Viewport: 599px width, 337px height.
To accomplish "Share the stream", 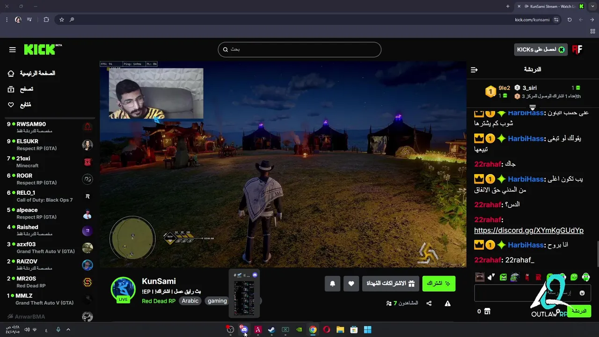I will coord(429,303).
